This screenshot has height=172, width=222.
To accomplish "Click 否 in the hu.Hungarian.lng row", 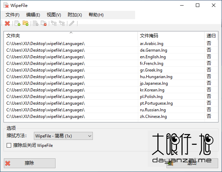I will (x=209, y=77).
